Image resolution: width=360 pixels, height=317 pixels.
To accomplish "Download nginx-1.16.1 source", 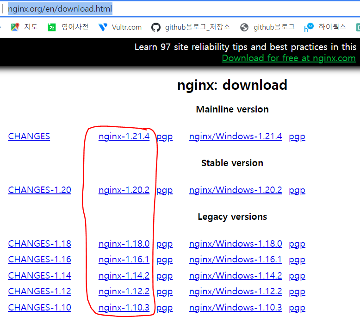I will click(124, 260).
